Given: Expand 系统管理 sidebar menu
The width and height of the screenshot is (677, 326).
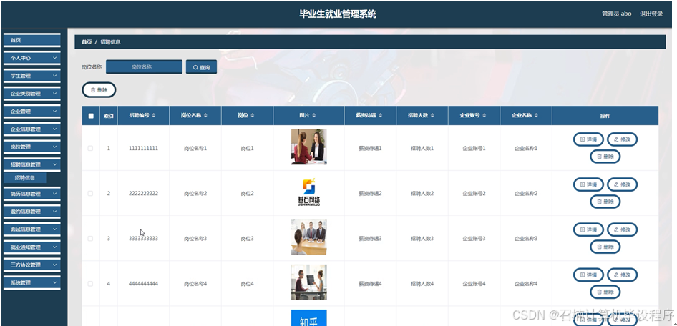Looking at the screenshot, I should point(32,282).
